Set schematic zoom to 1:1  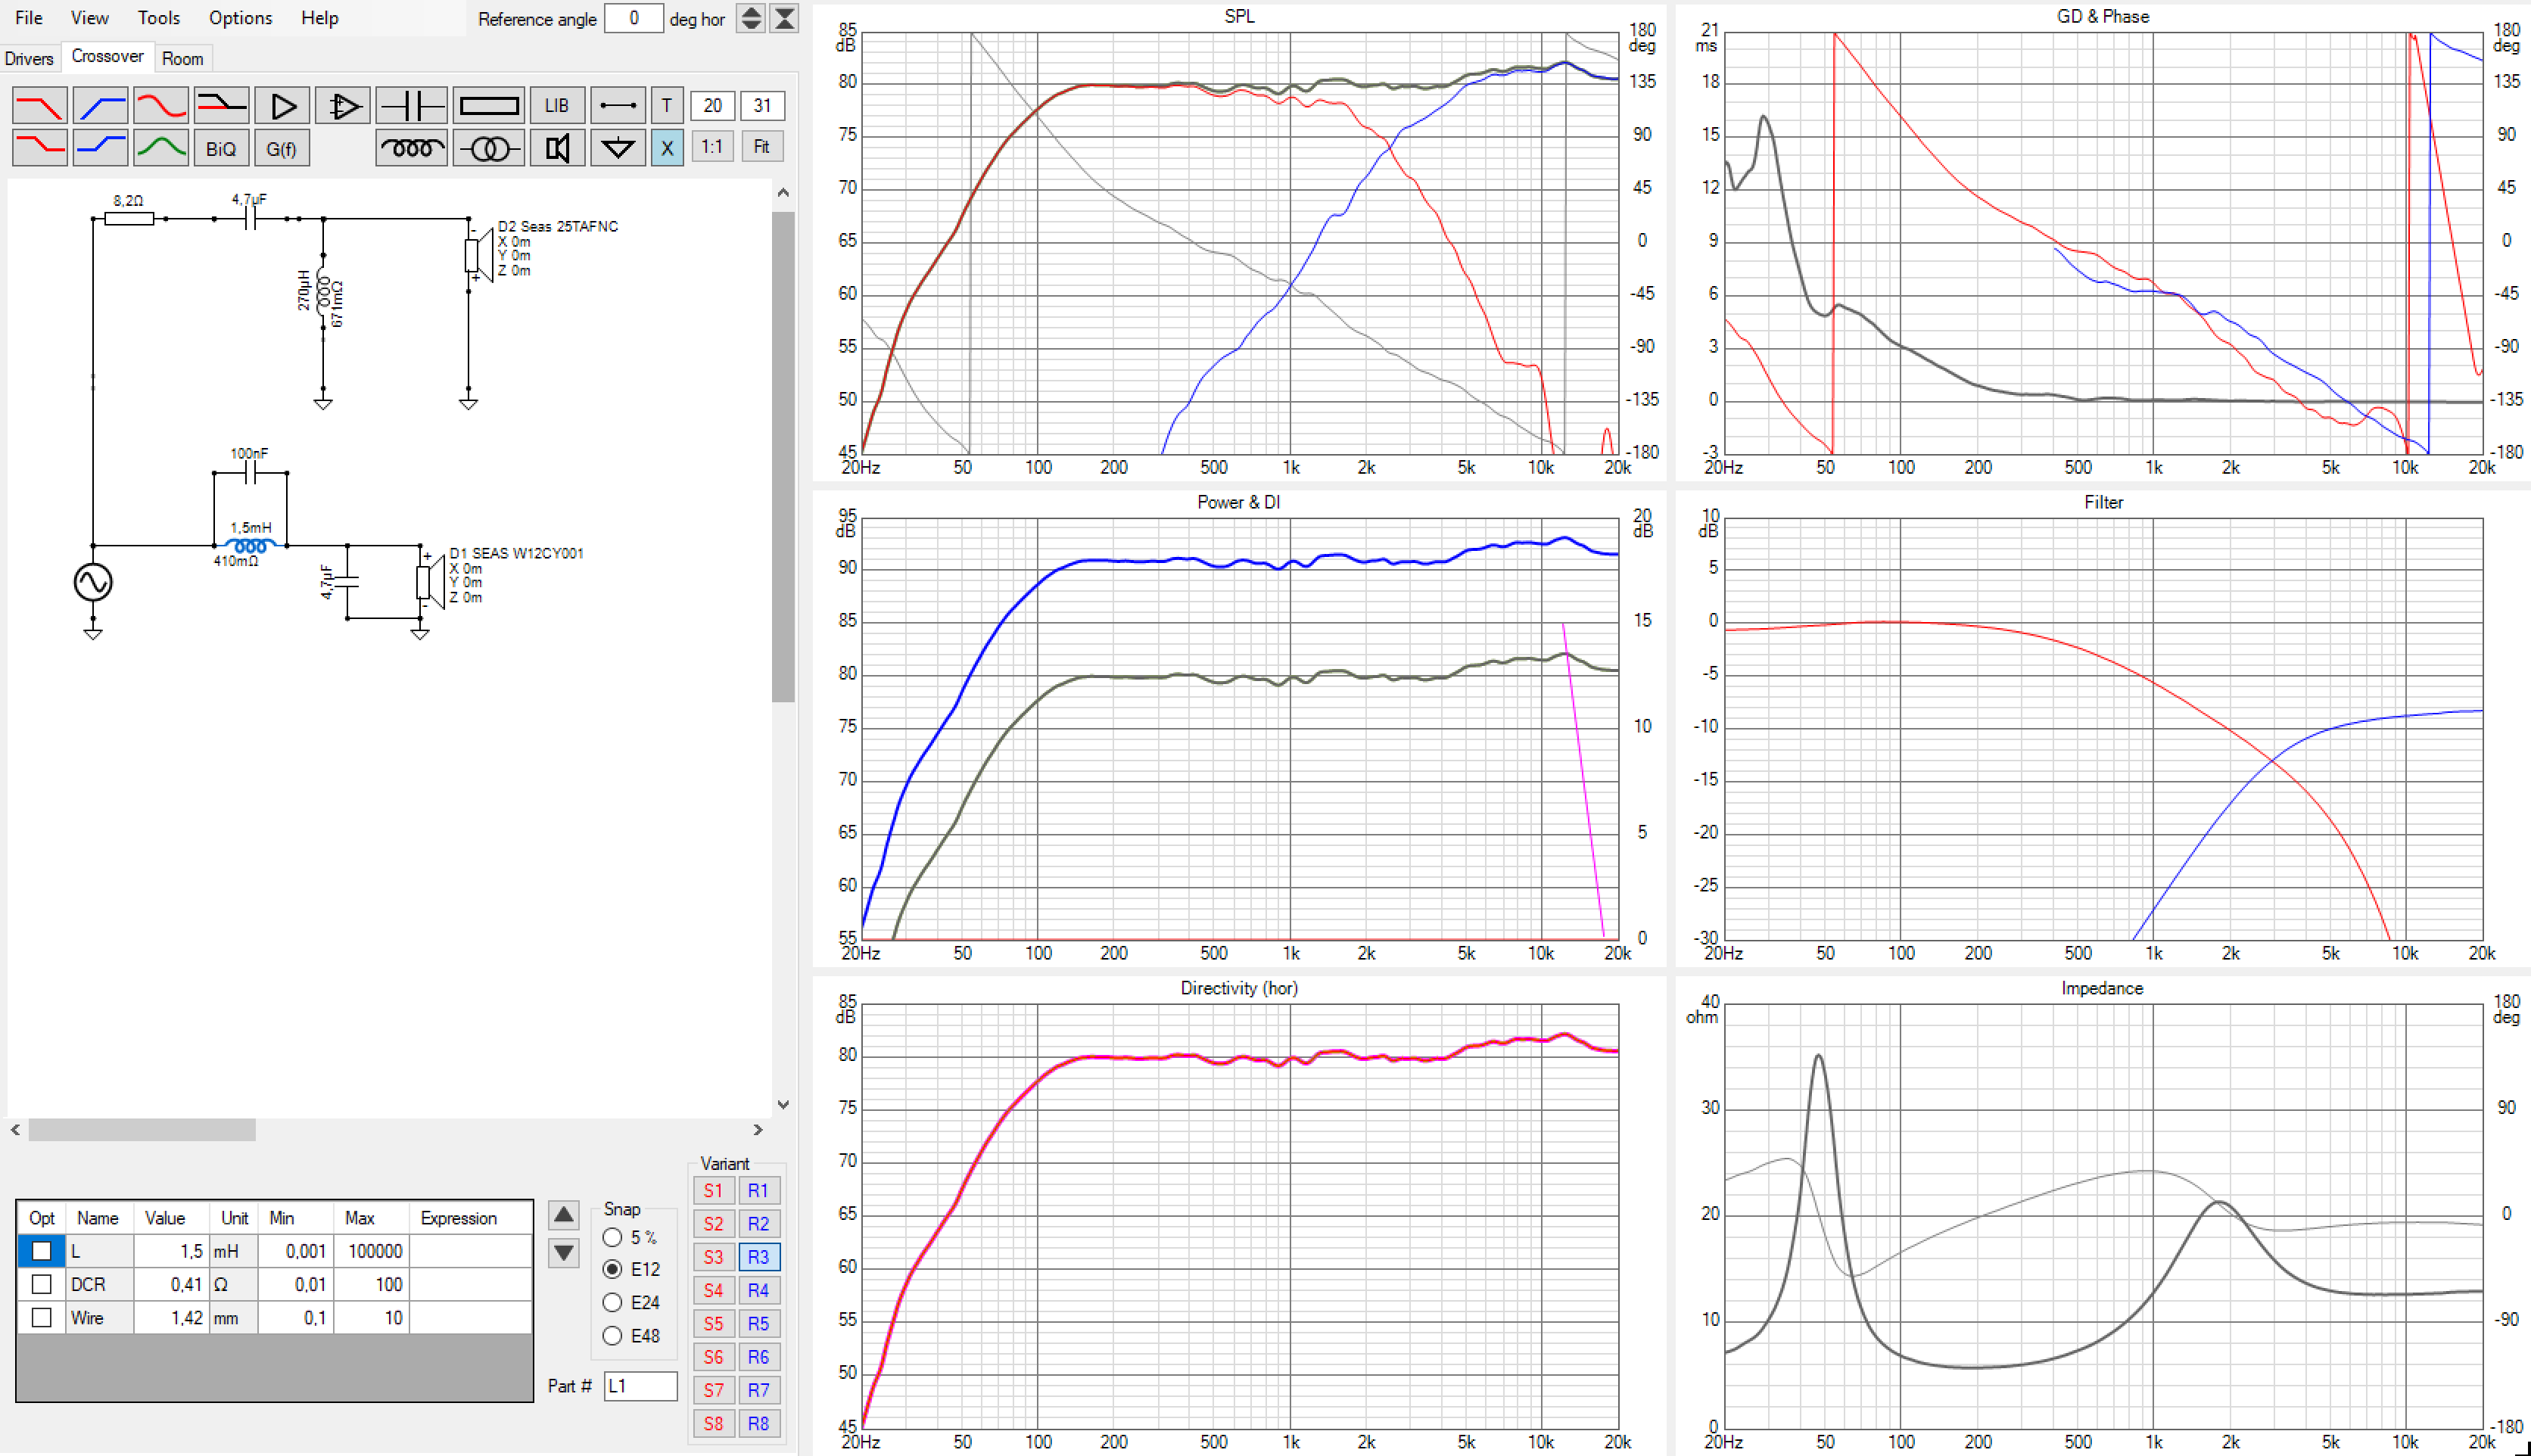point(712,147)
